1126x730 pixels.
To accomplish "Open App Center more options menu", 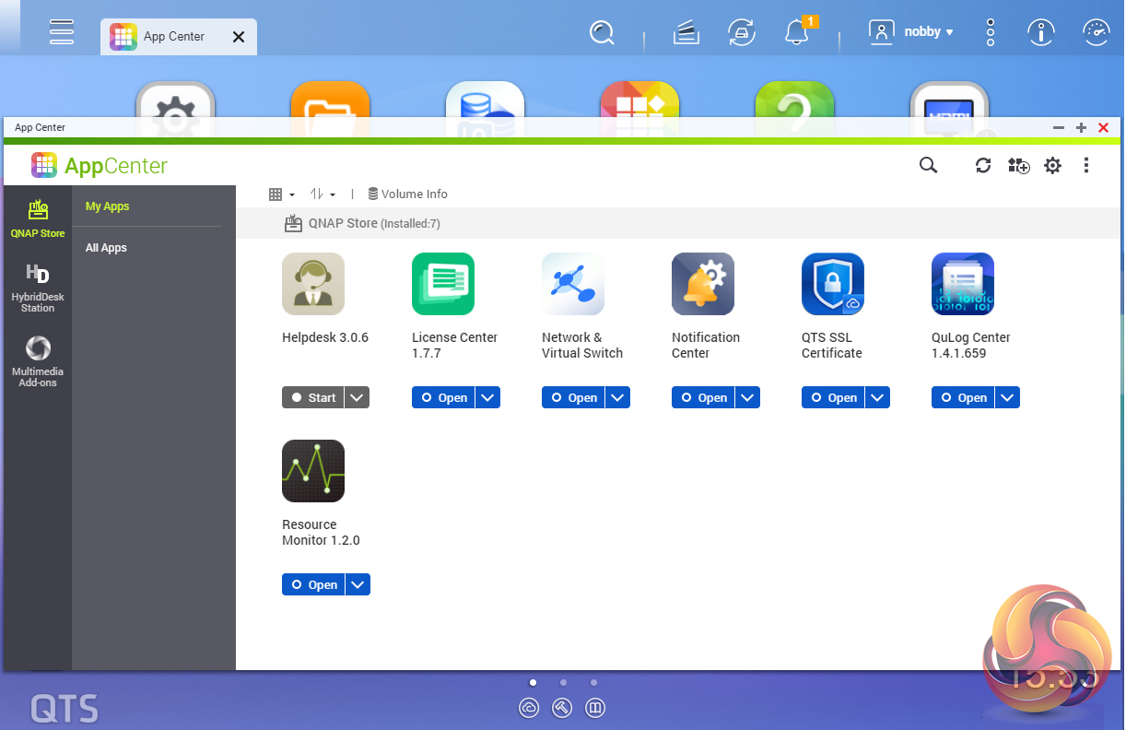I will (x=1086, y=165).
